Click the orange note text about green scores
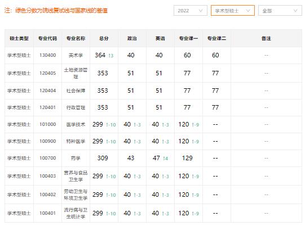 pos(56,10)
